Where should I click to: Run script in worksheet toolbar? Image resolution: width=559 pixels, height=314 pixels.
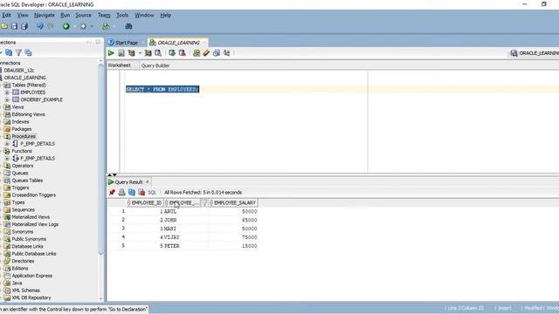[121, 53]
